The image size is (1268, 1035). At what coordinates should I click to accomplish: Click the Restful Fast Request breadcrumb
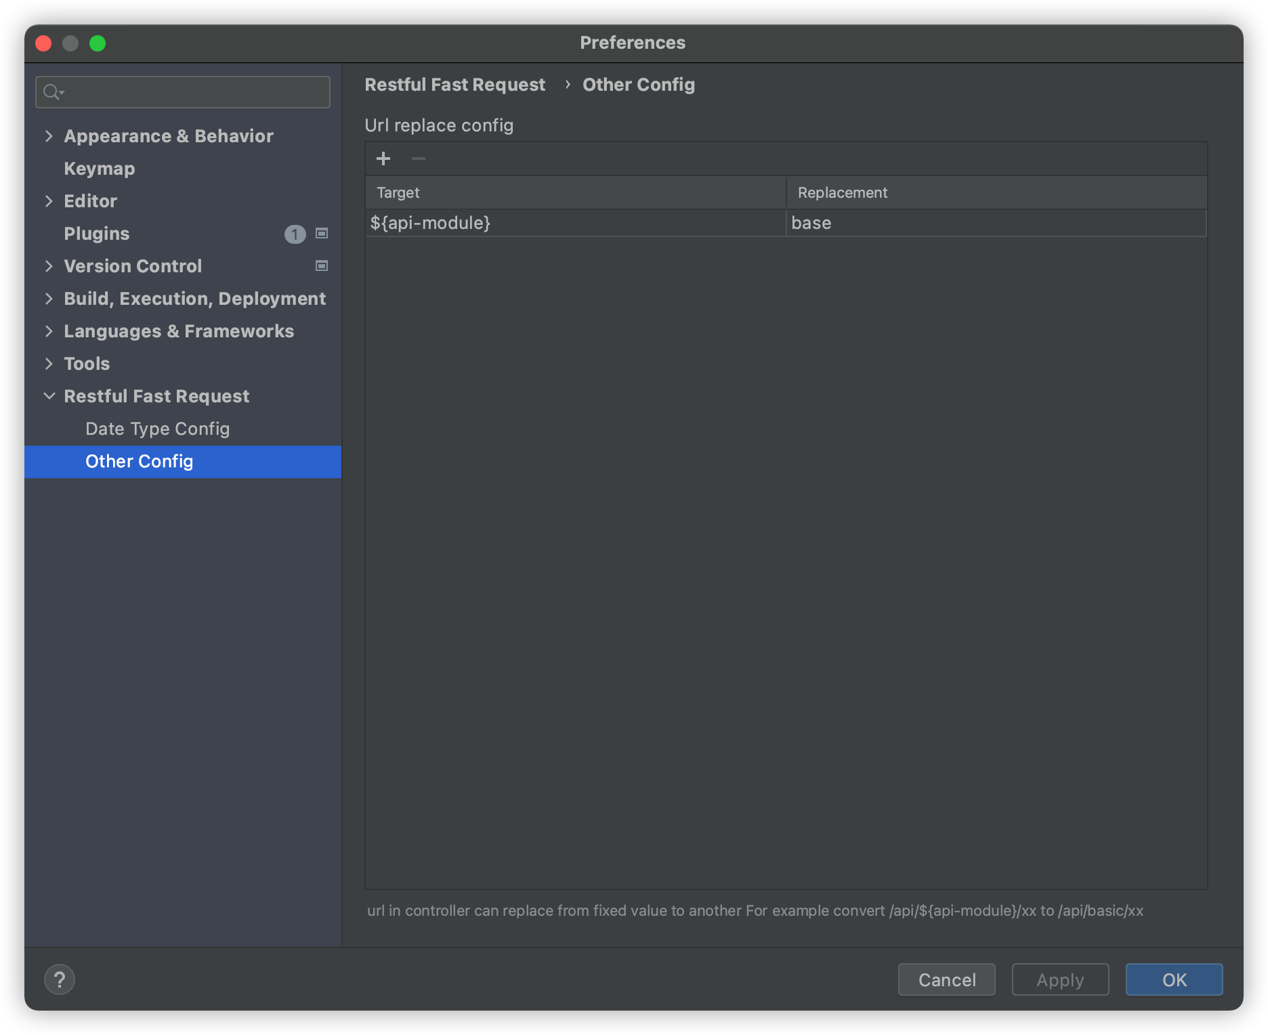coord(455,85)
